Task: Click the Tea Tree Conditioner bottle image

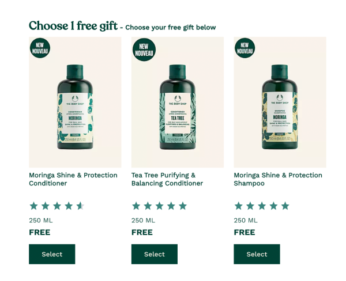Action: point(178,102)
